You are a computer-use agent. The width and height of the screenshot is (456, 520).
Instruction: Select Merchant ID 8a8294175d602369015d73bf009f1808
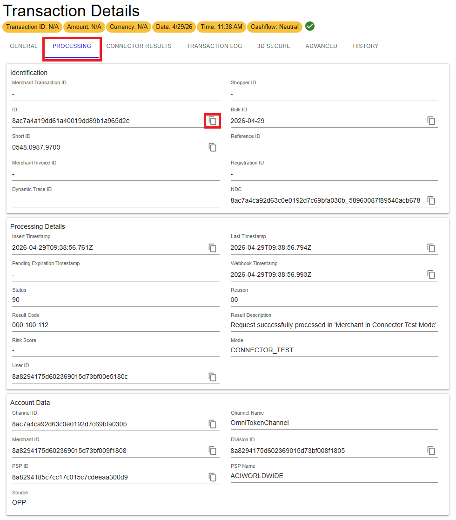[69, 451]
